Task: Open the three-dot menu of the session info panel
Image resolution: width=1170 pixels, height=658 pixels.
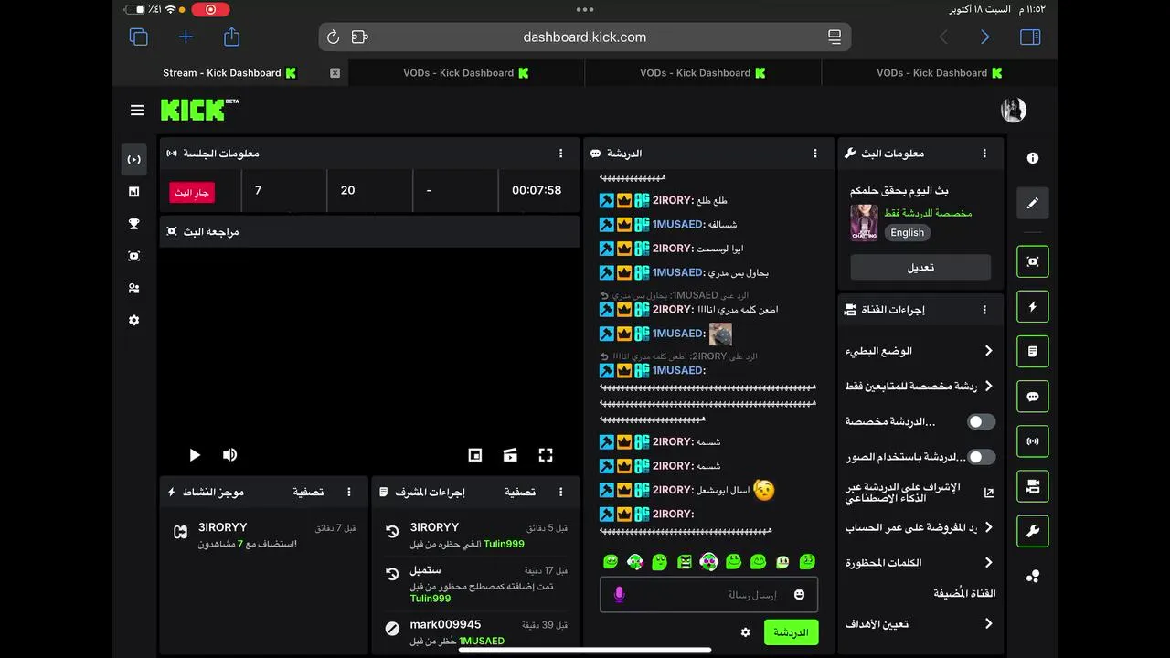Action: [x=561, y=154]
